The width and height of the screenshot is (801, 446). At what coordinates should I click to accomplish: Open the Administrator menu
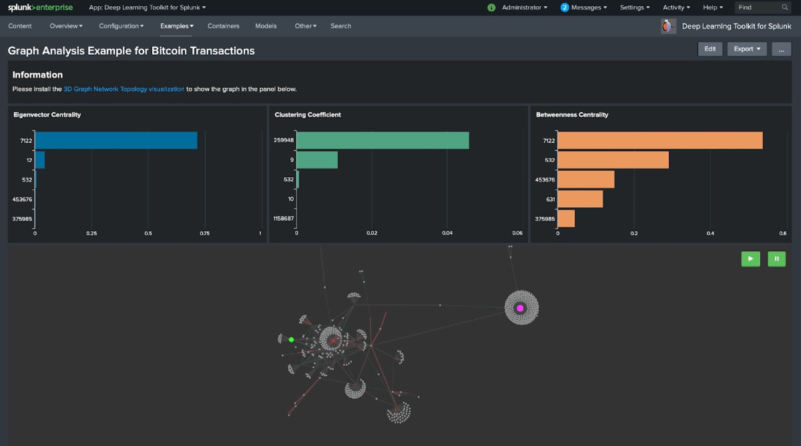pos(525,7)
